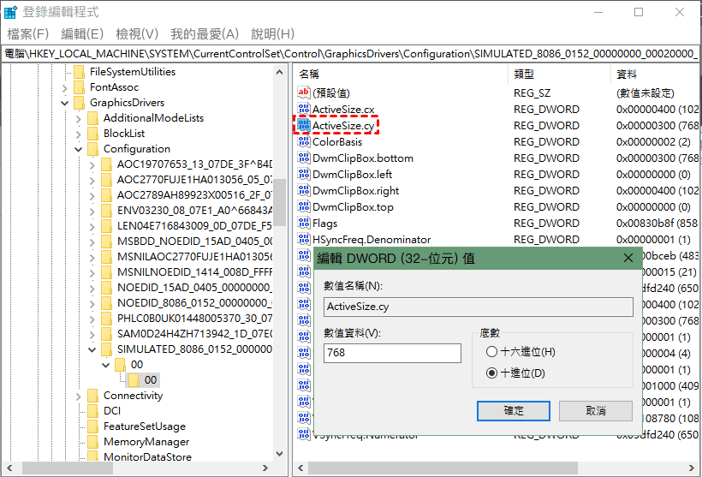Image resolution: width=702 pixels, height=477 pixels.
Task: Open the 編輯(E) menu
Action: (x=82, y=34)
